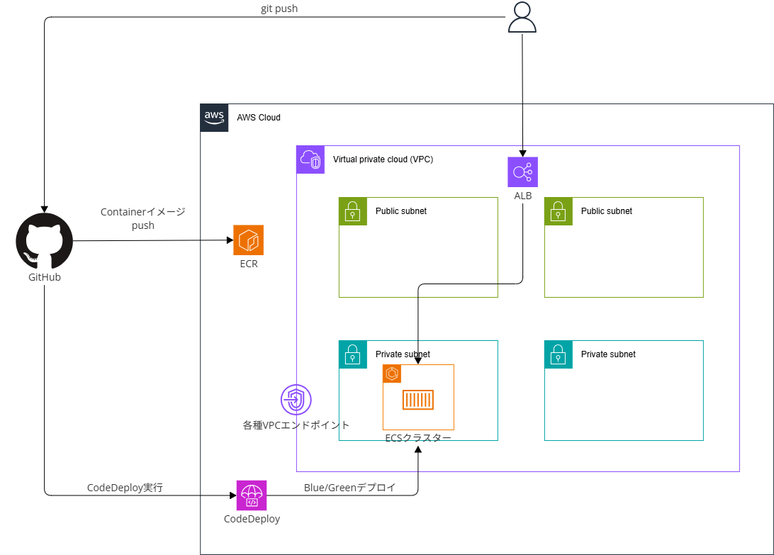
Task: Click right 'Private subnet' label
Action: 608,354
